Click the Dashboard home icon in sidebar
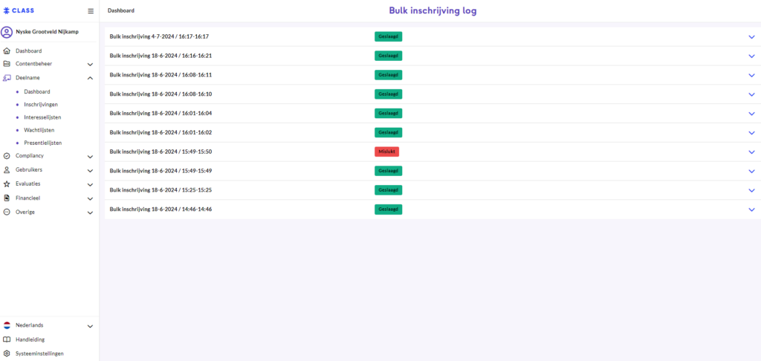Screen dimensions: 761x361 [7, 51]
